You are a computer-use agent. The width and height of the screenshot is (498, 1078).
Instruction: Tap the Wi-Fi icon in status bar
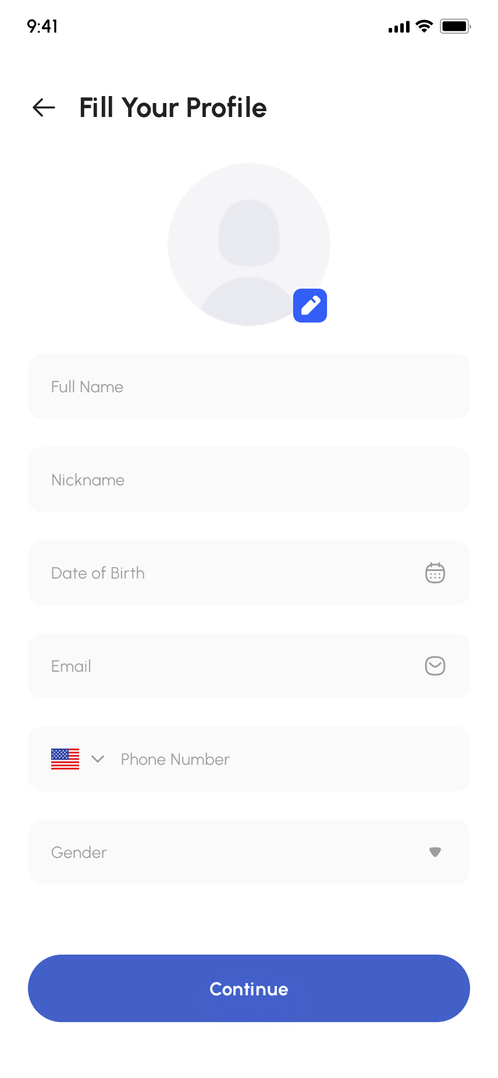[x=425, y=26]
